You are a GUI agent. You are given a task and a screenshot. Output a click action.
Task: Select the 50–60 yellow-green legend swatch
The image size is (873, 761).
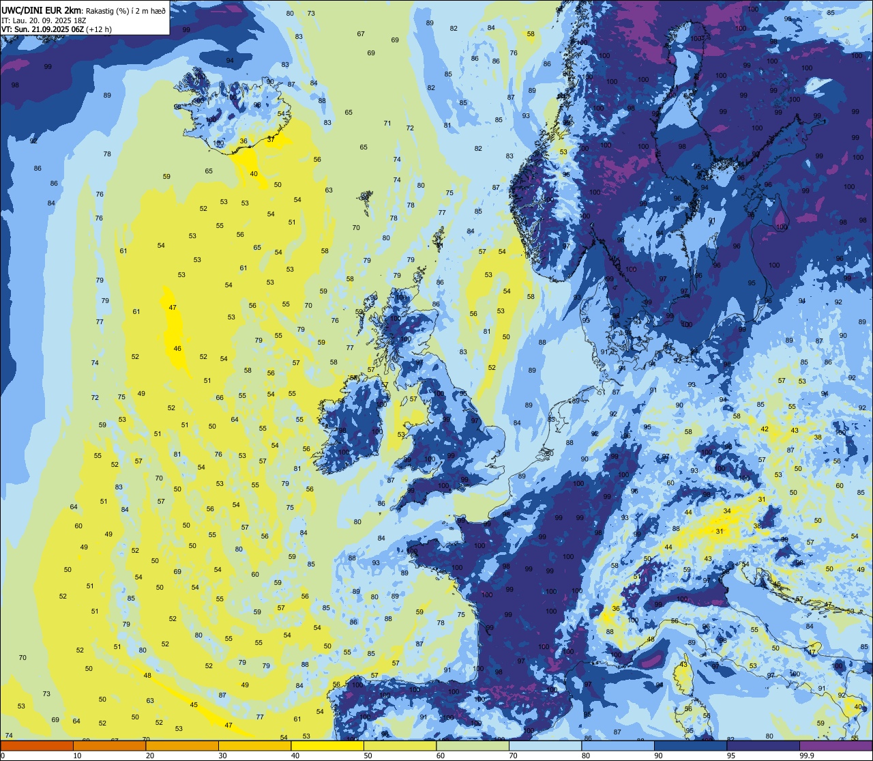point(400,745)
